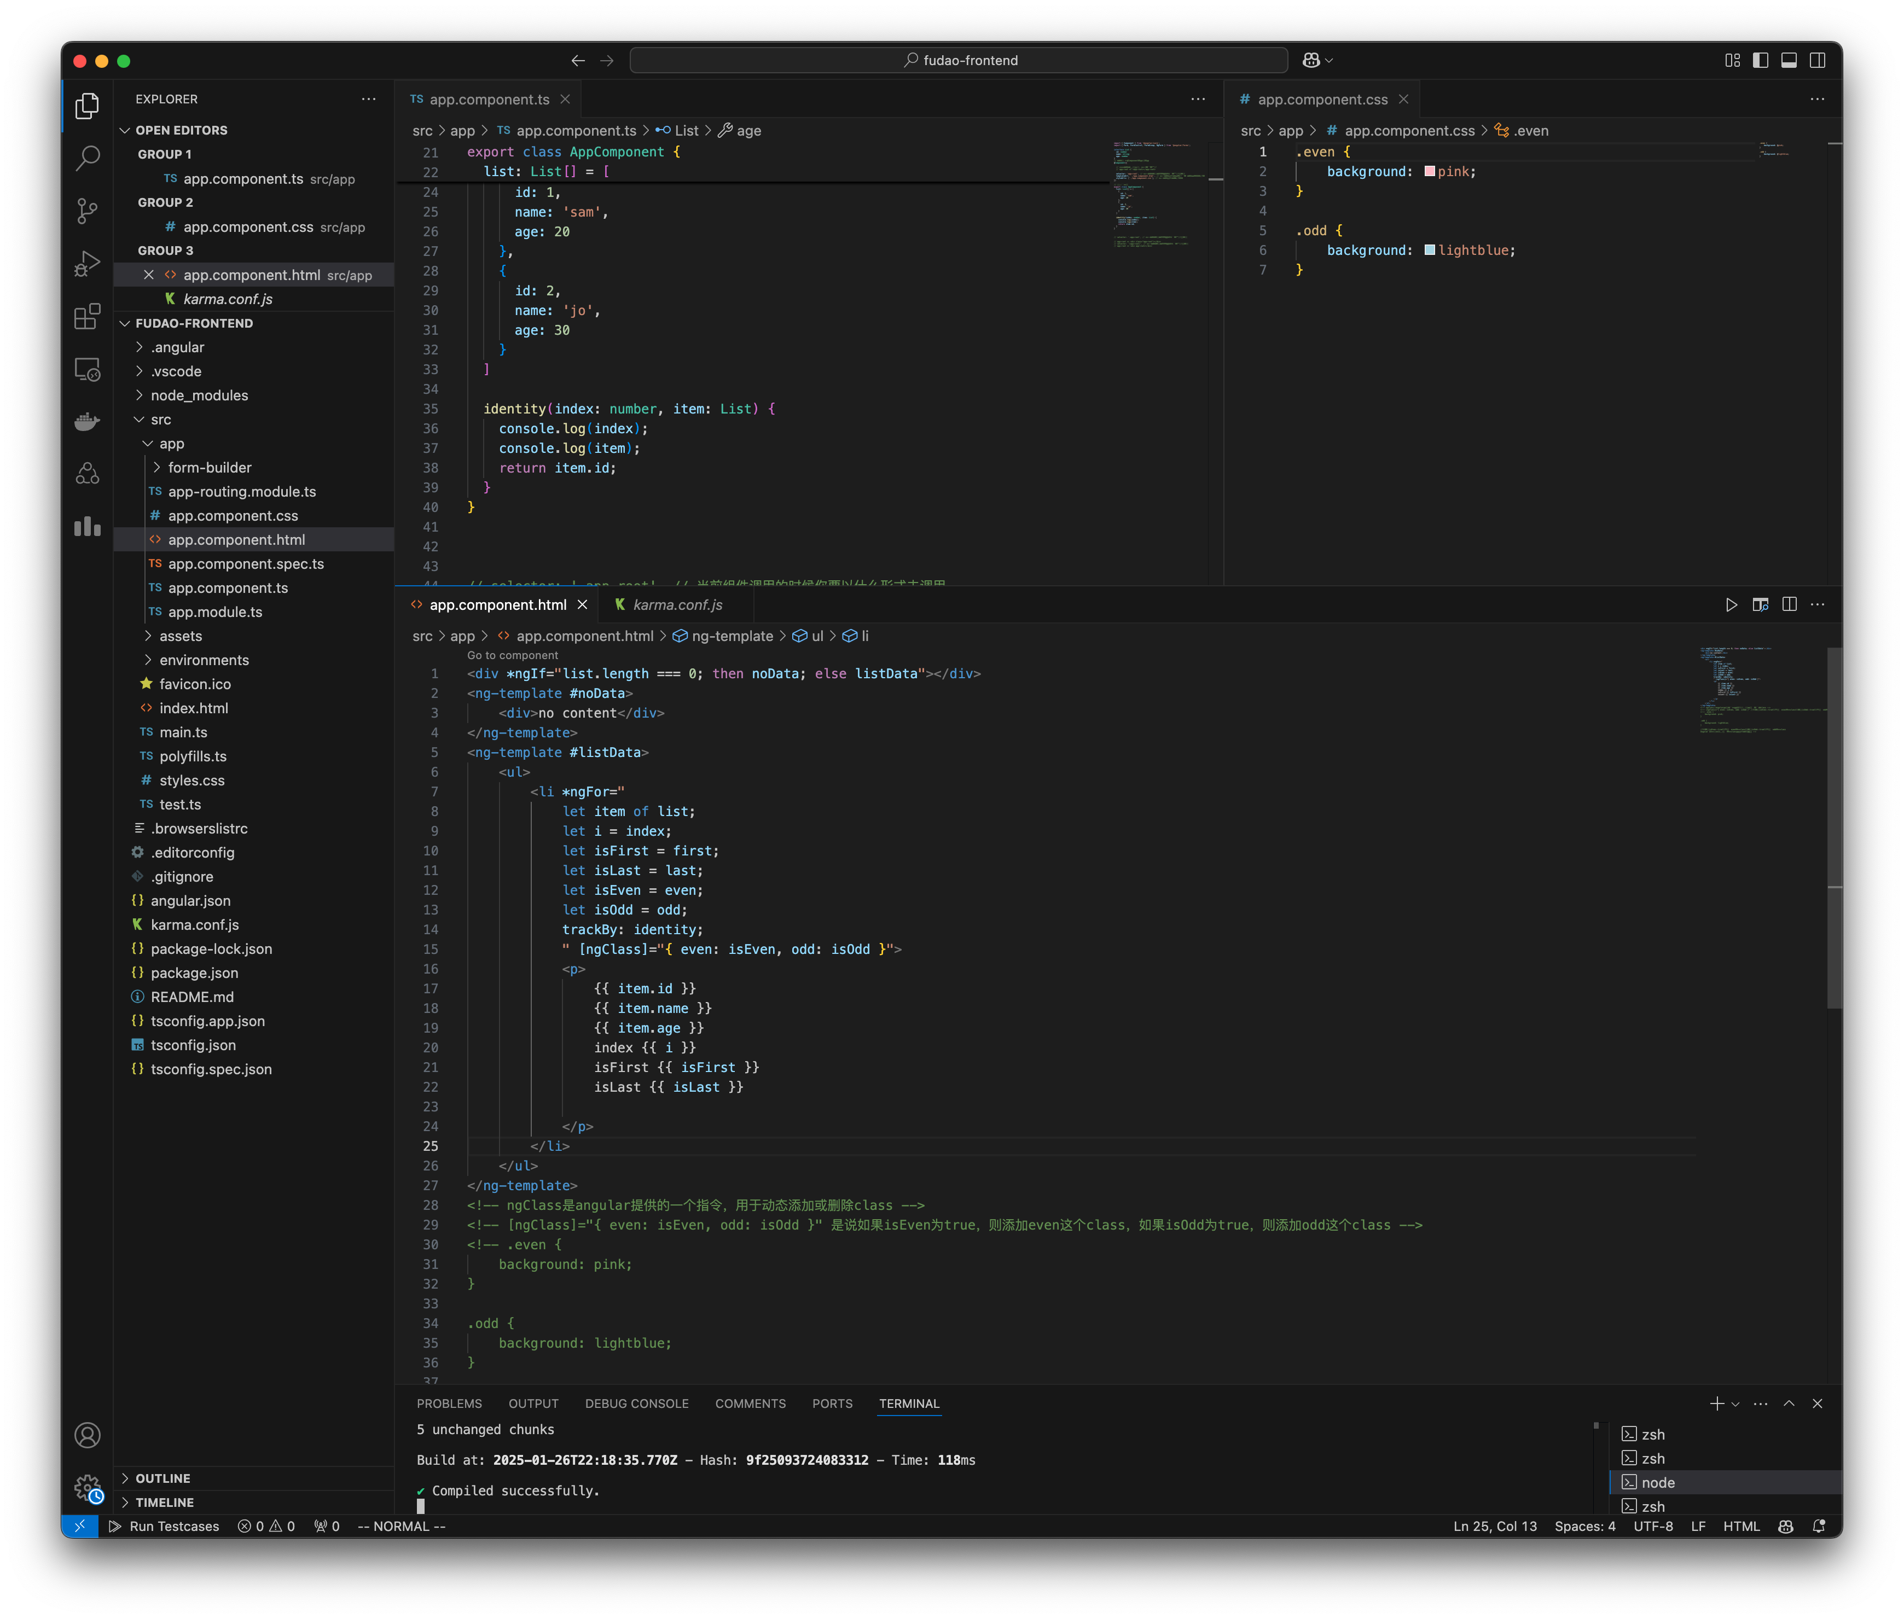Toggle the secondary sidebar from the title bar

pos(1819,60)
